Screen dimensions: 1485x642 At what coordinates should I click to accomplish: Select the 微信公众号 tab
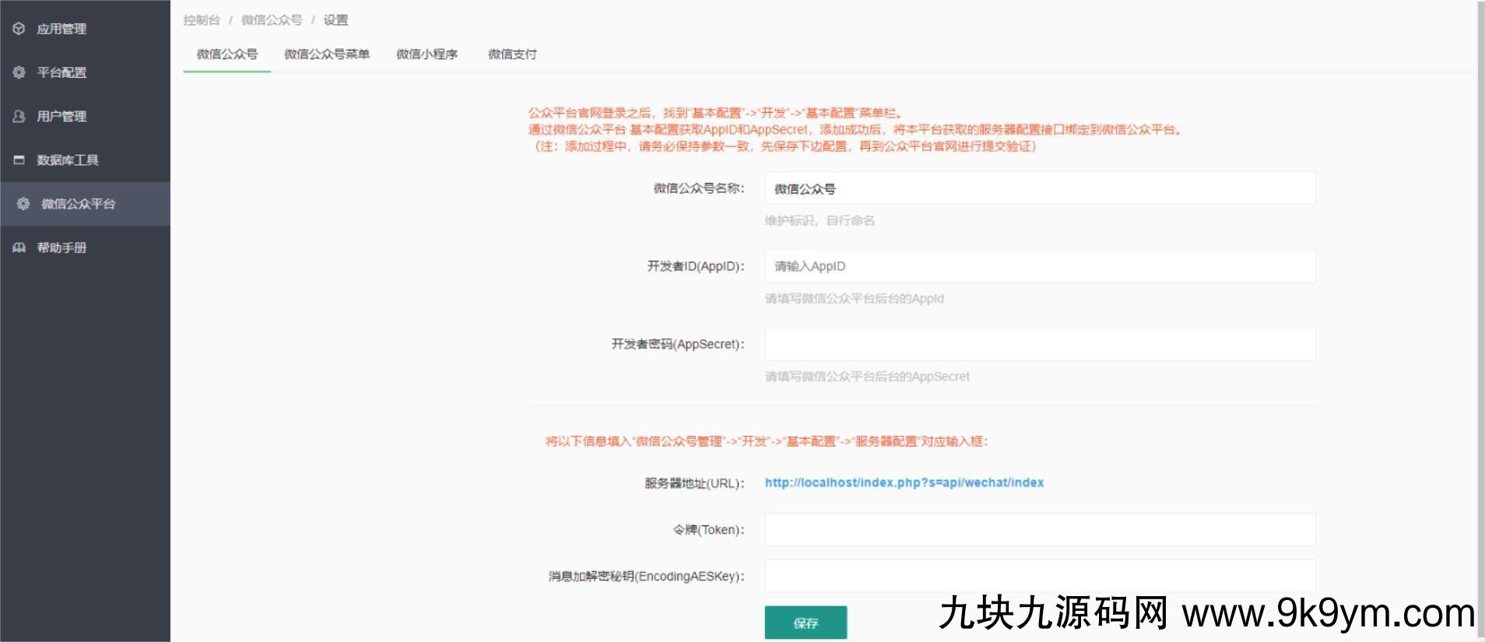(226, 54)
